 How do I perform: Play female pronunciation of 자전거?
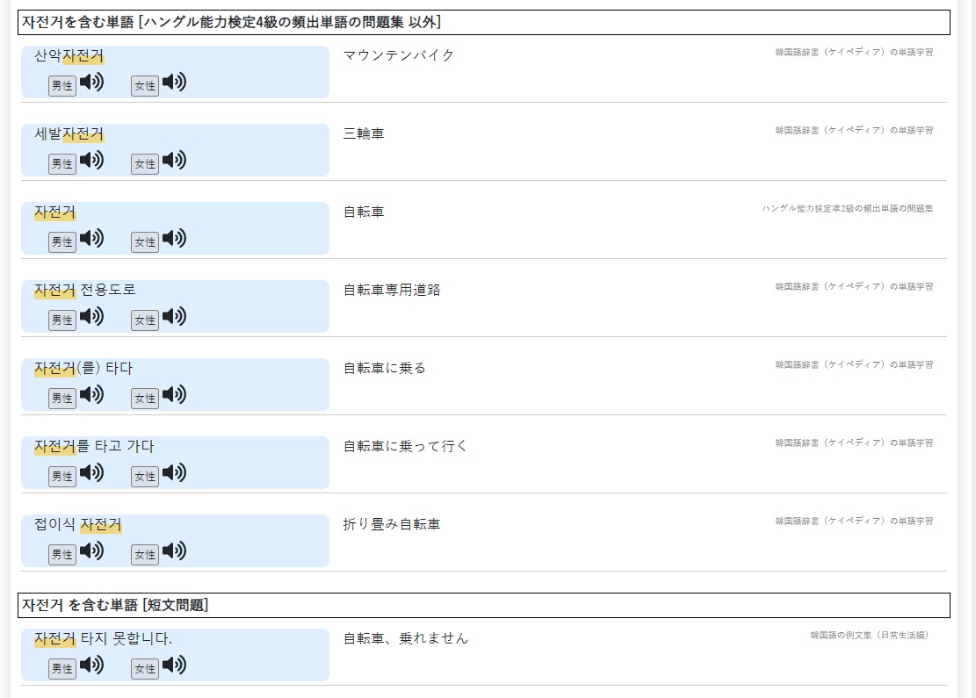(x=174, y=237)
